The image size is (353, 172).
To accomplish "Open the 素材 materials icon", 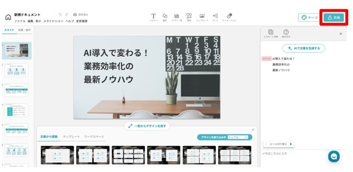I will (189, 16).
